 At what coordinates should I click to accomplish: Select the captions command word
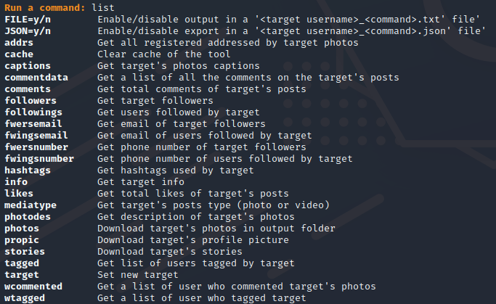click(x=28, y=66)
